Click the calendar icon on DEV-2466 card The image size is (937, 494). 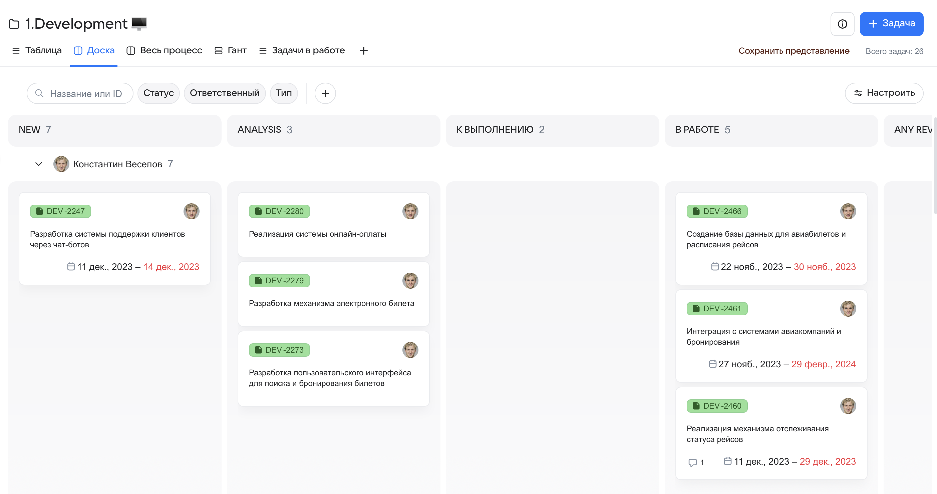click(x=715, y=267)
